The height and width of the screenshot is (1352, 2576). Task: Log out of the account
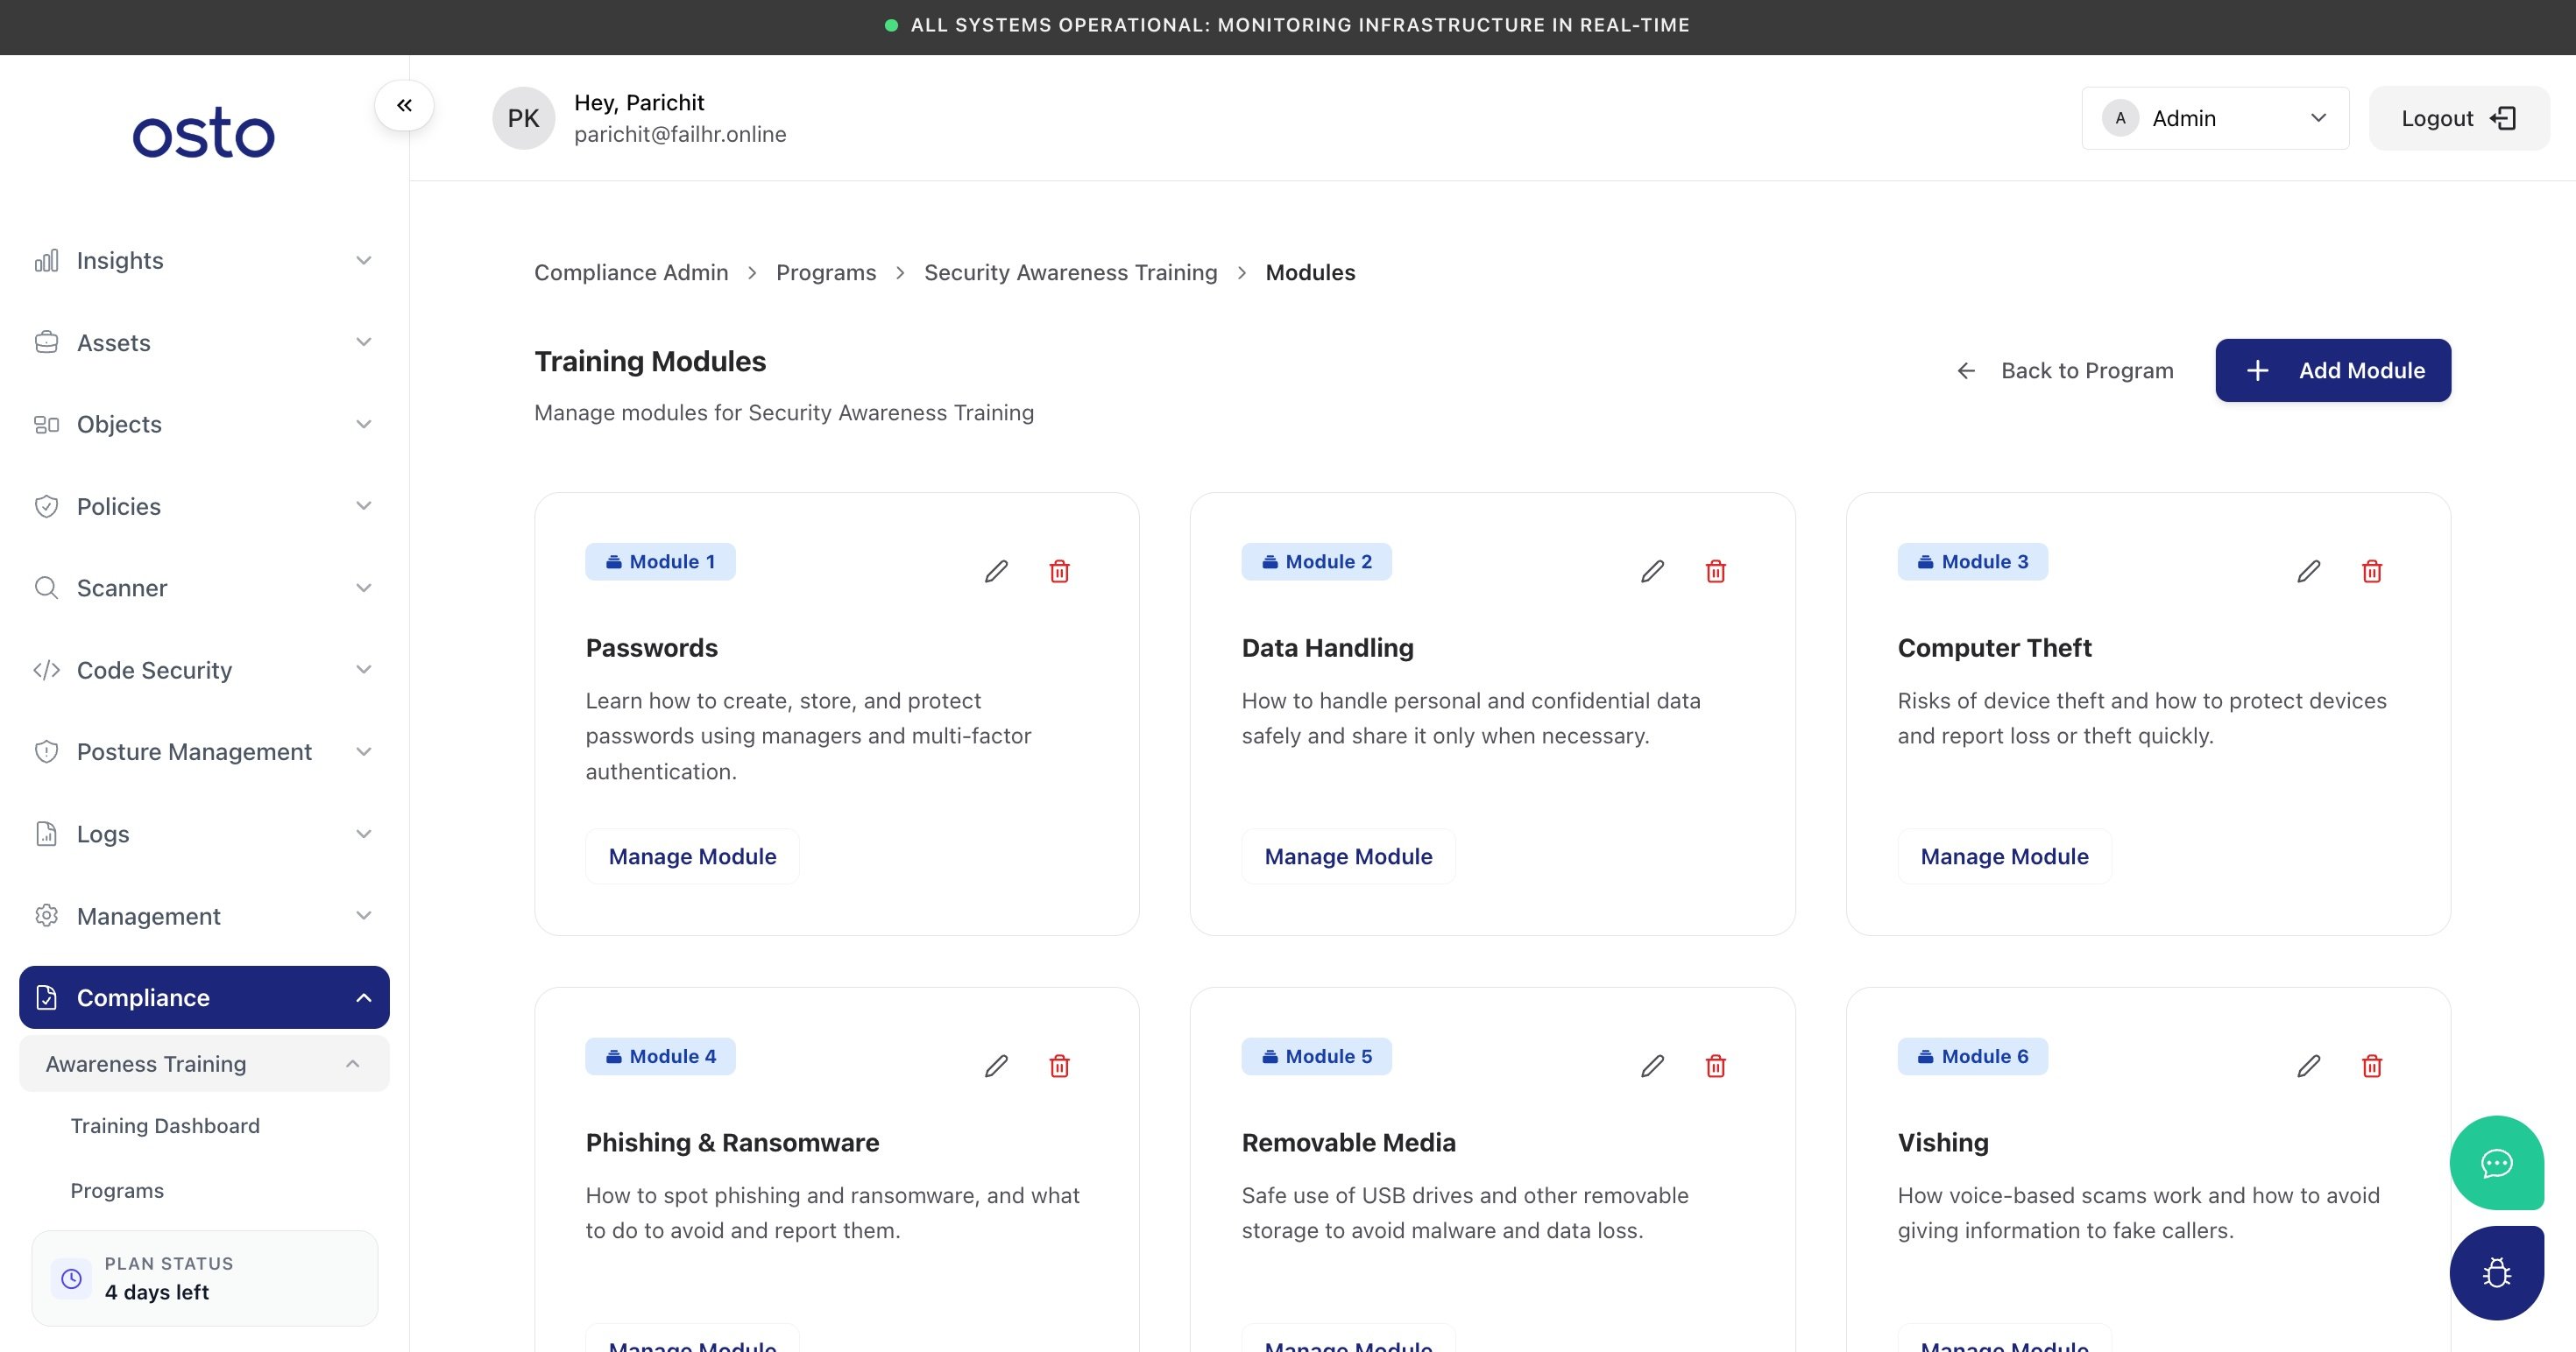tap(2459, 118)
